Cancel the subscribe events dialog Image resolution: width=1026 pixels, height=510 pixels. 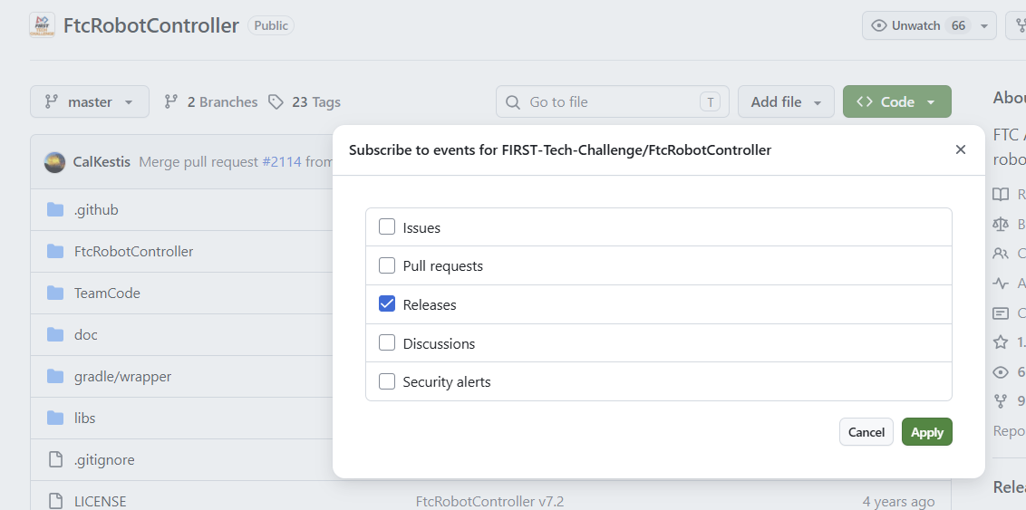tap(866, 432)
